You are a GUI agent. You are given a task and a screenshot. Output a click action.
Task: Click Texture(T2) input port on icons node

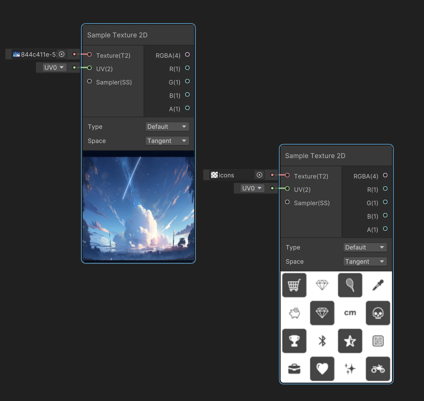click(x=287, y=175)
